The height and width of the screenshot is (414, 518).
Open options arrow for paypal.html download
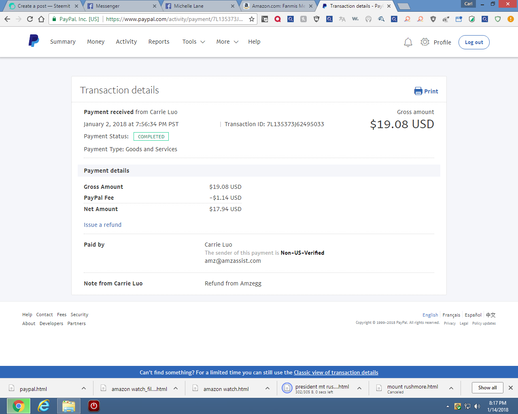coord(84,388)
